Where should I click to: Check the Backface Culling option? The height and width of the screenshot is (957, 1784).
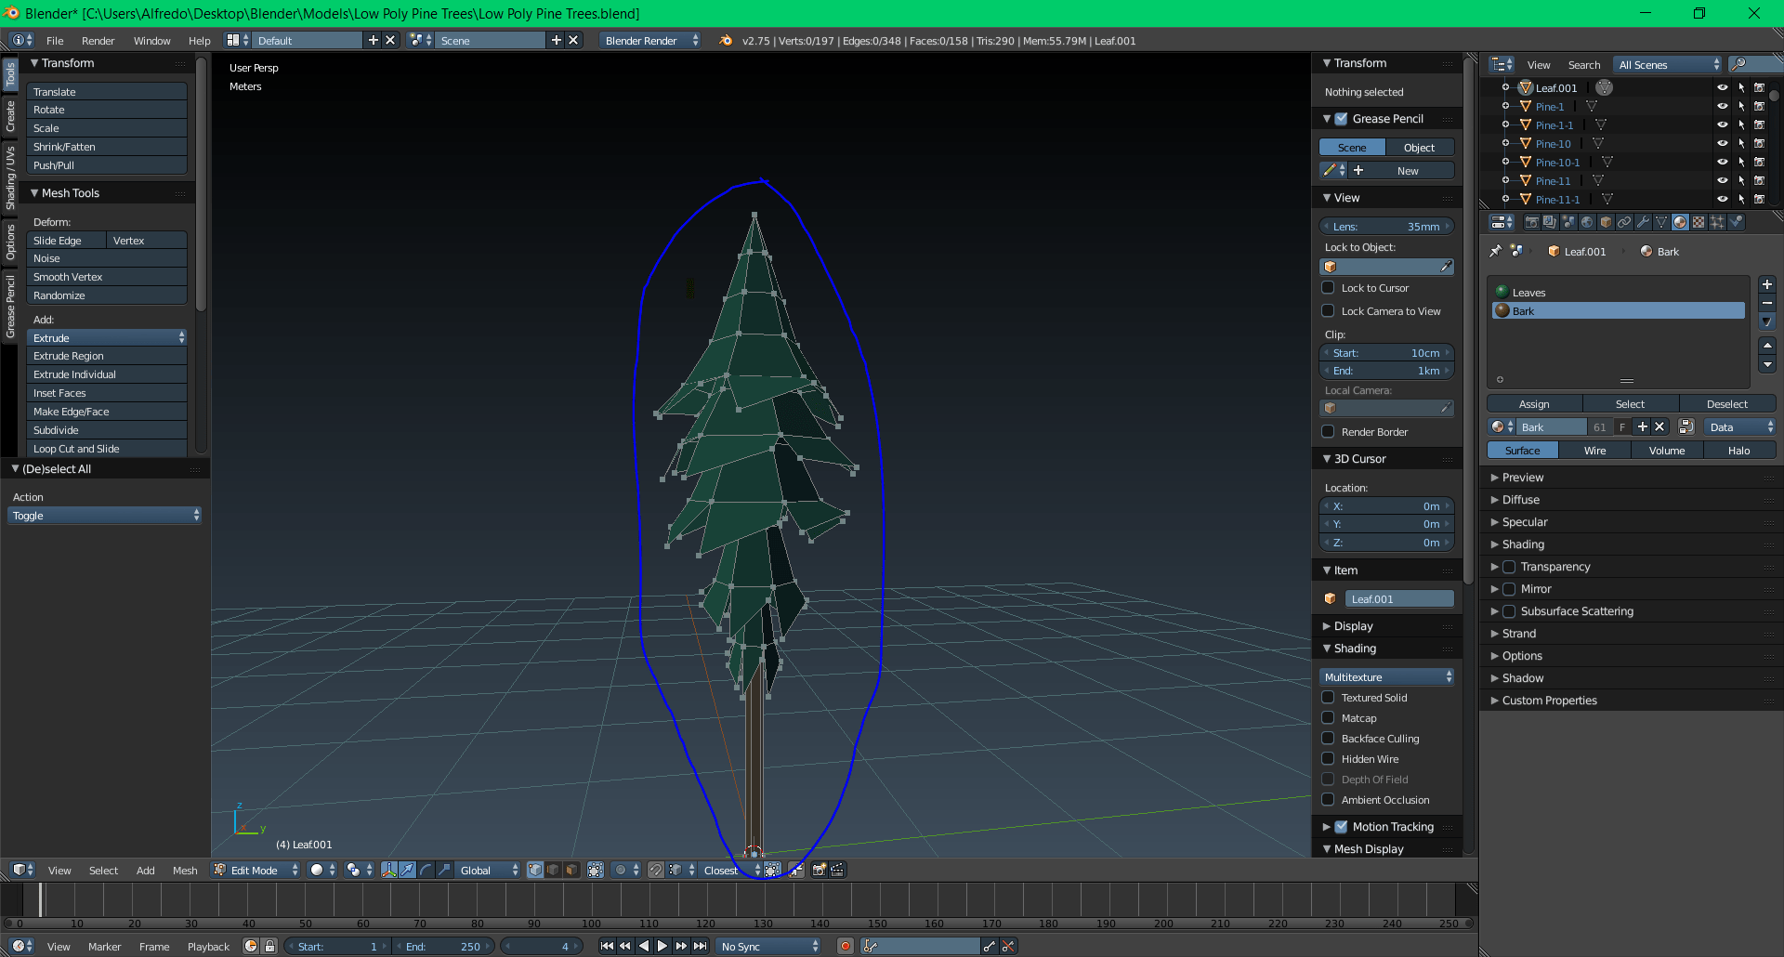(x=1329, y=739)
